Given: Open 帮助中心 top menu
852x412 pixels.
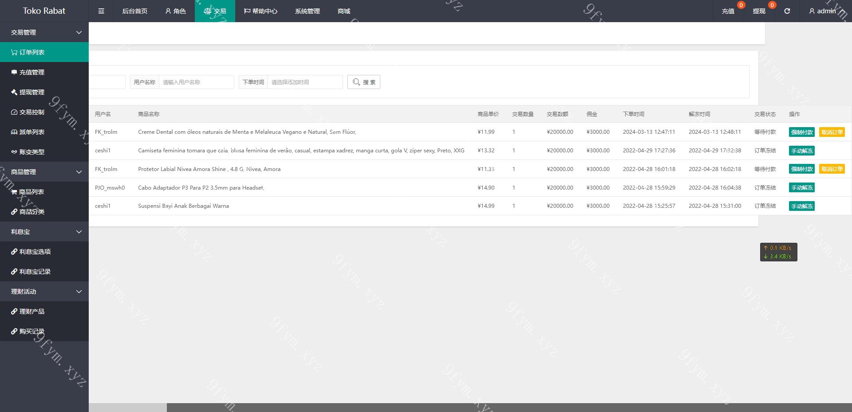Looking at the screenshot, I should coord(261,11).
